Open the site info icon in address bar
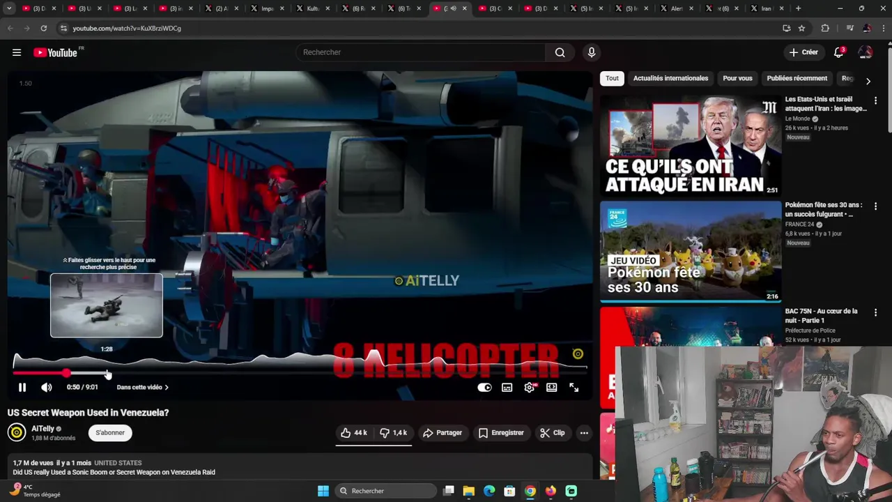 (x=63, y=28)
